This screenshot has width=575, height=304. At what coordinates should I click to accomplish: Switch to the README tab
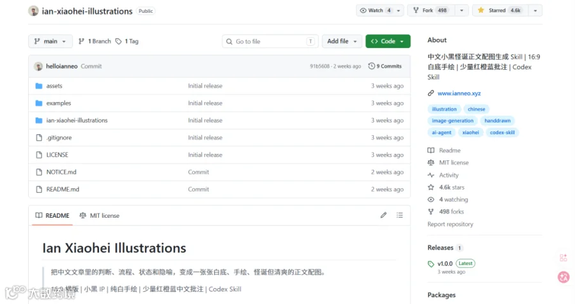[x=52, y=216]
